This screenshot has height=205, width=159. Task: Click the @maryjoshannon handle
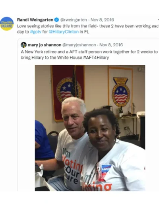[79, 45]
